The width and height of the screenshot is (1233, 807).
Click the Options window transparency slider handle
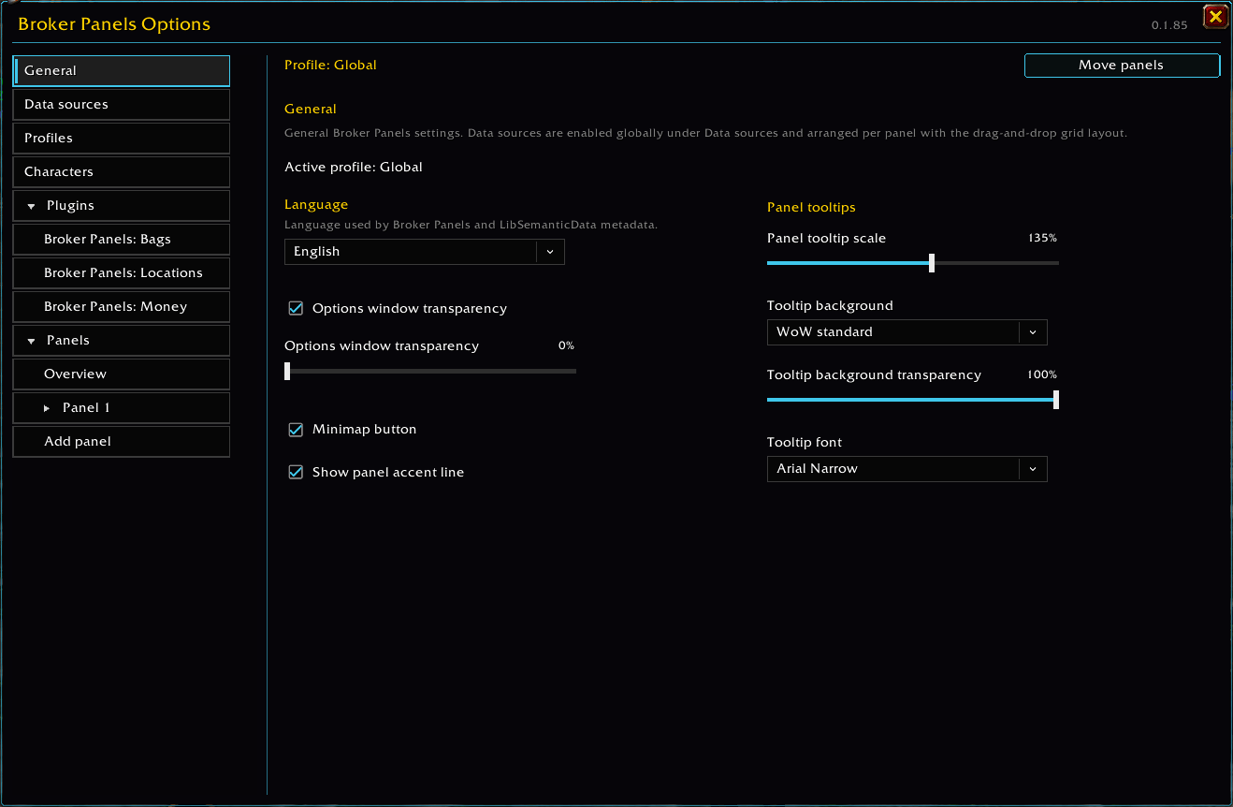(287, 372)
